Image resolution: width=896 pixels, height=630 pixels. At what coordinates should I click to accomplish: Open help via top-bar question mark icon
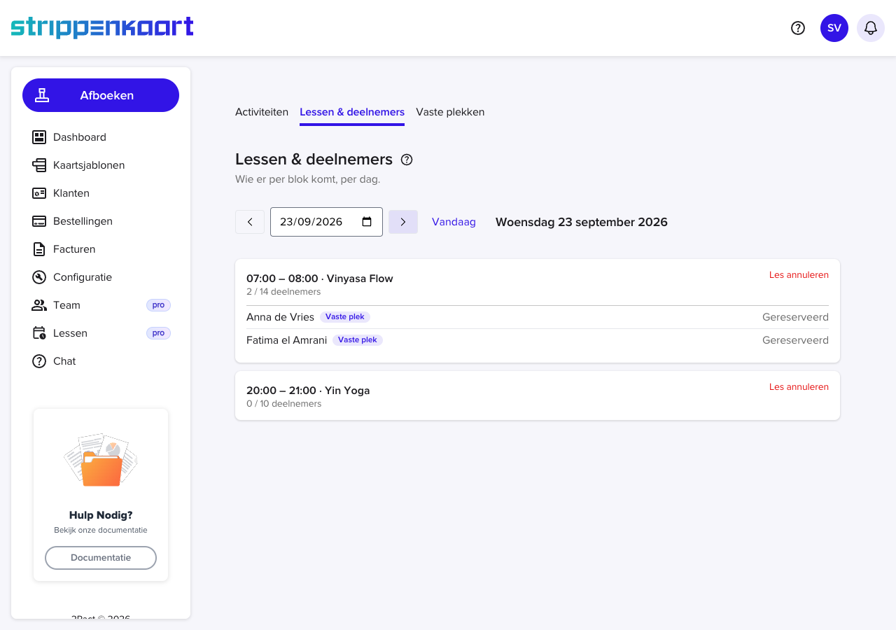pos(798,28)
